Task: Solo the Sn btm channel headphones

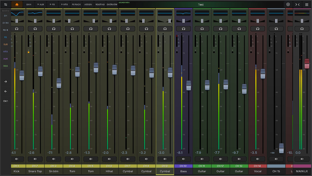Action: click(x=54, y=29)
